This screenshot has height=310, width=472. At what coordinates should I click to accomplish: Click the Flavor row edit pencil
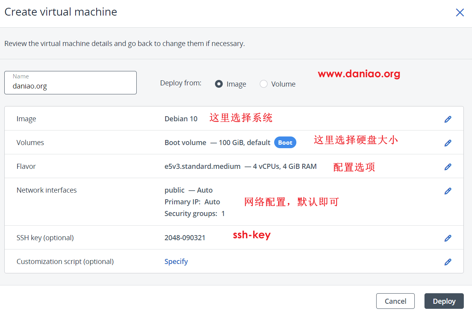[448, 167]
